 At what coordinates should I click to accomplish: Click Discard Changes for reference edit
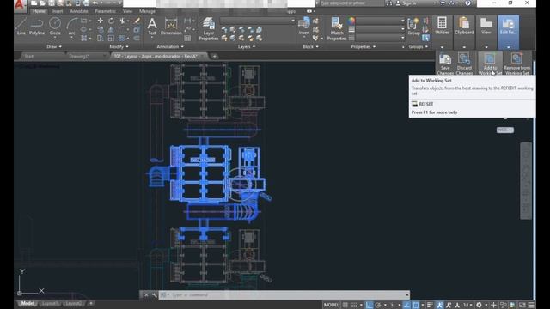click(x=464, y=64)
